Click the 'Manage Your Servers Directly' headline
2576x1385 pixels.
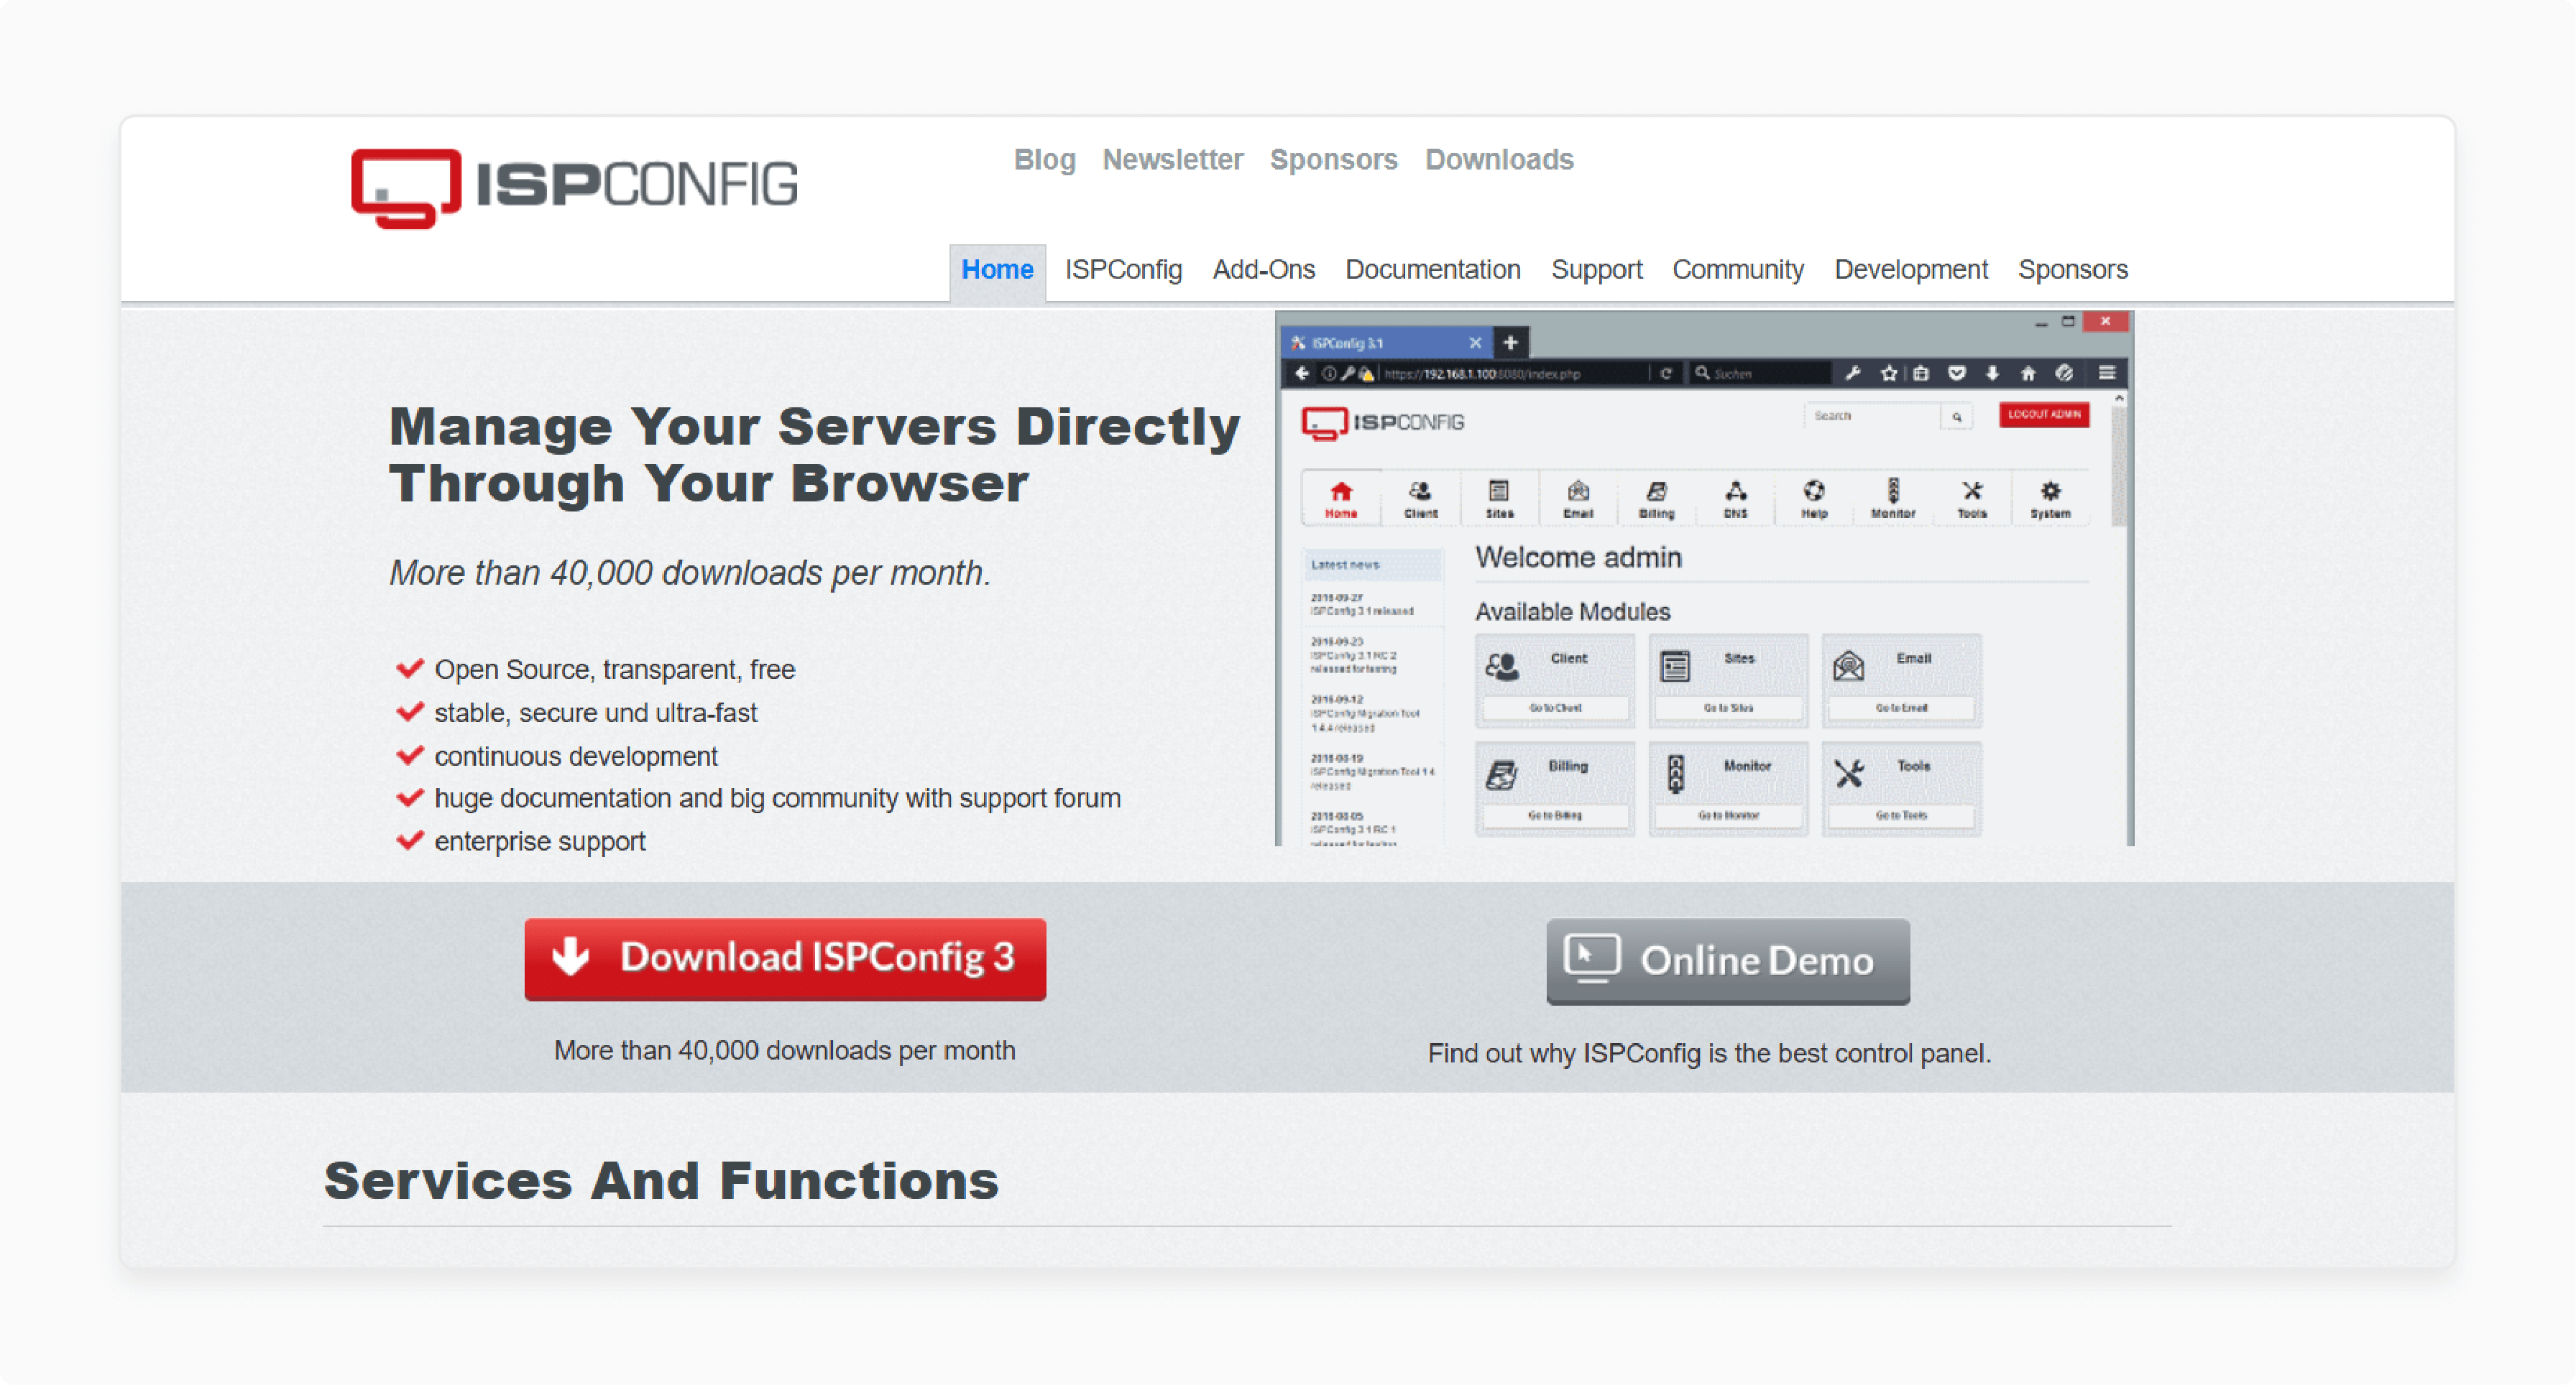tap(814, 427)
